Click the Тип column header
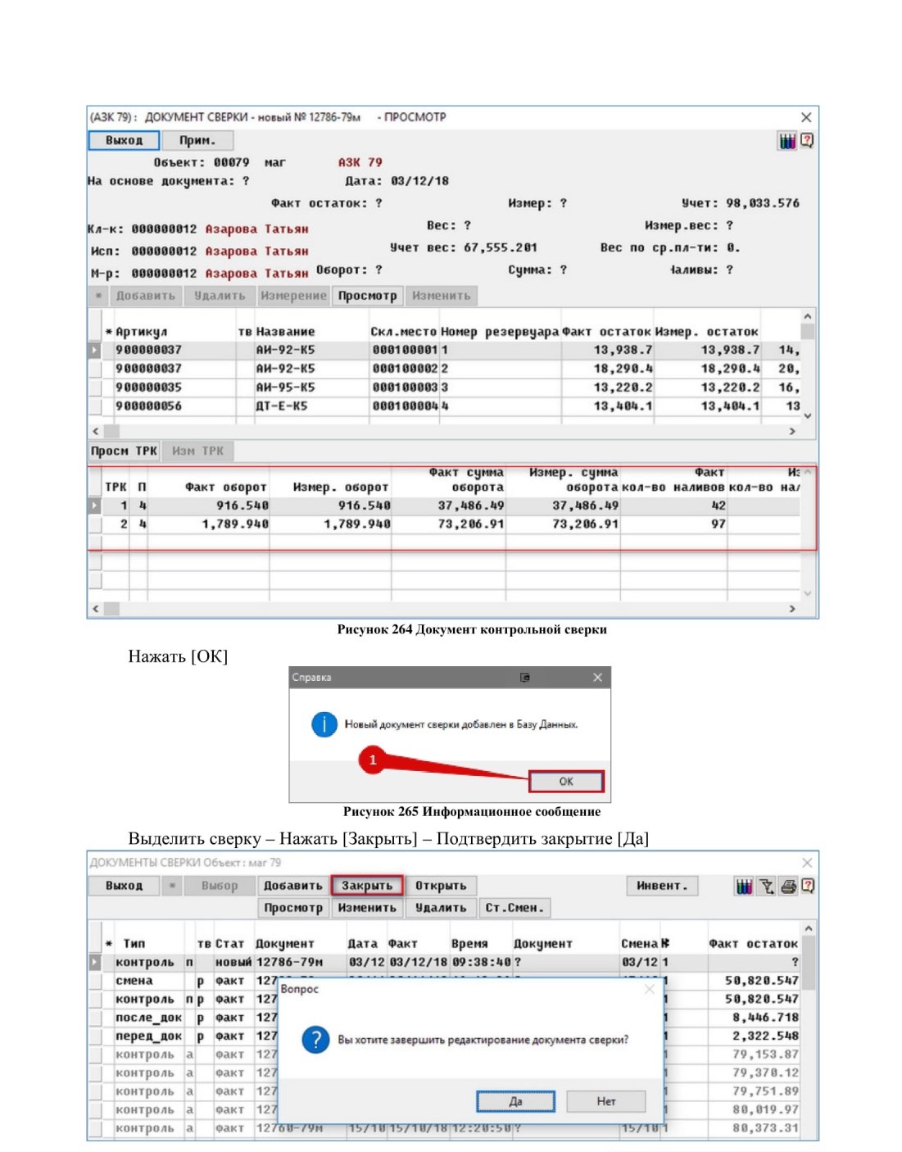This screenshot has height=1152, width=902. coord(134,944)
